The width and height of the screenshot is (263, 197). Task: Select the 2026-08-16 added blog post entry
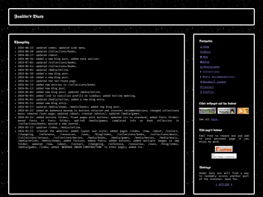(x=59, y=59)
